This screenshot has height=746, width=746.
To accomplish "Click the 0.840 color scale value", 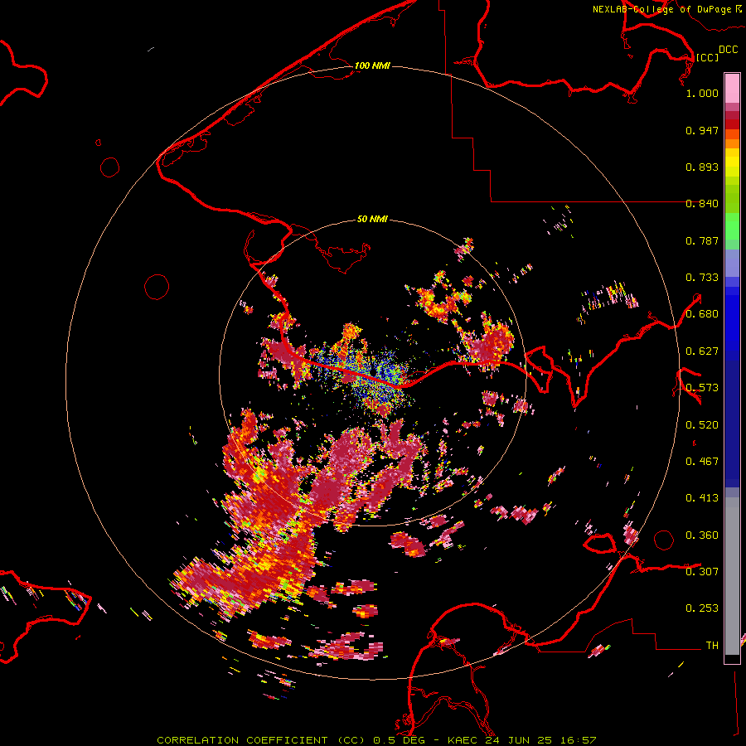I will [x=702, y=204].
